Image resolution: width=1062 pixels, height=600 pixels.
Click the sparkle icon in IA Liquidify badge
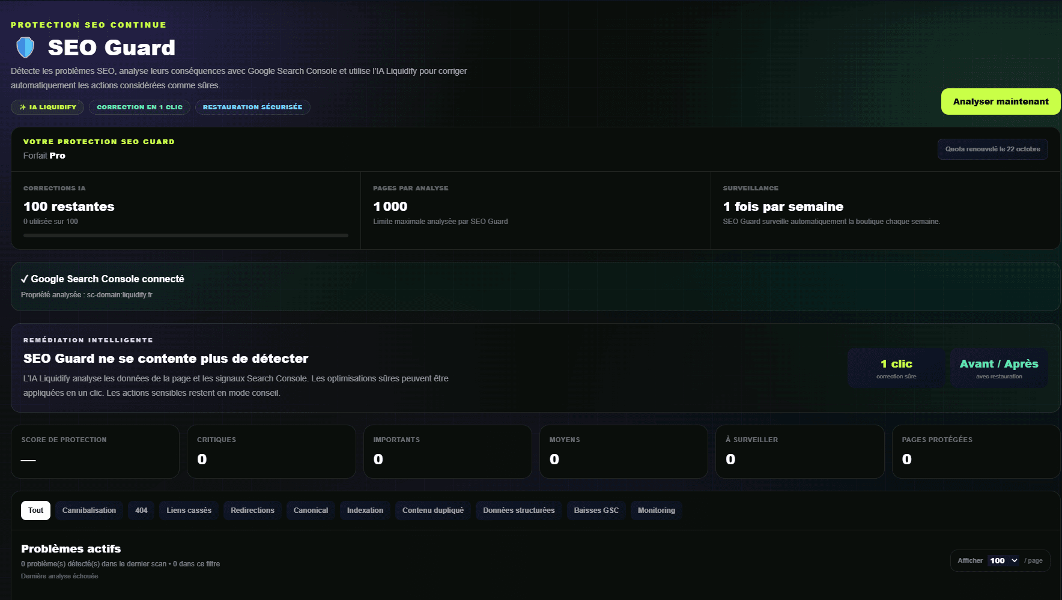tap(23, 107)
